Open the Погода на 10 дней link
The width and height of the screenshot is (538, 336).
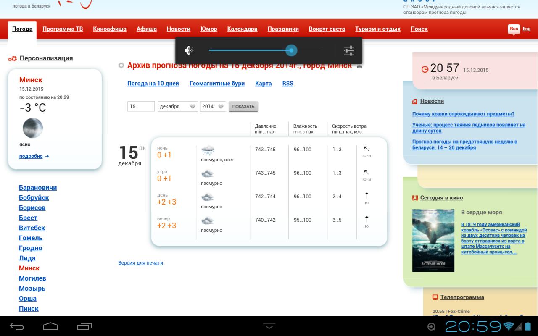coord(153,84)
